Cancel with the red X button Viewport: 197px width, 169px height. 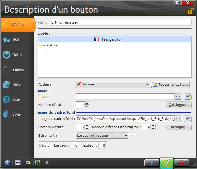181,163
